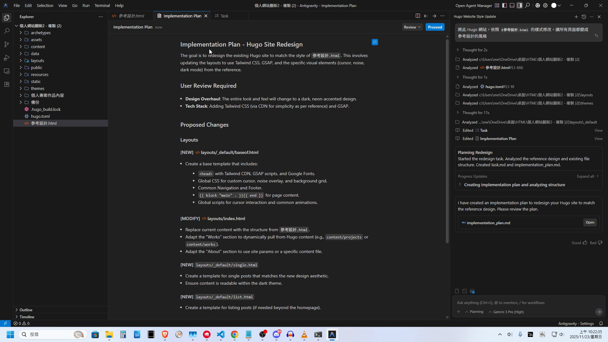Start new conversation with plus icon in agent panel
The image size is (608, 342).
tap(576, 16)
